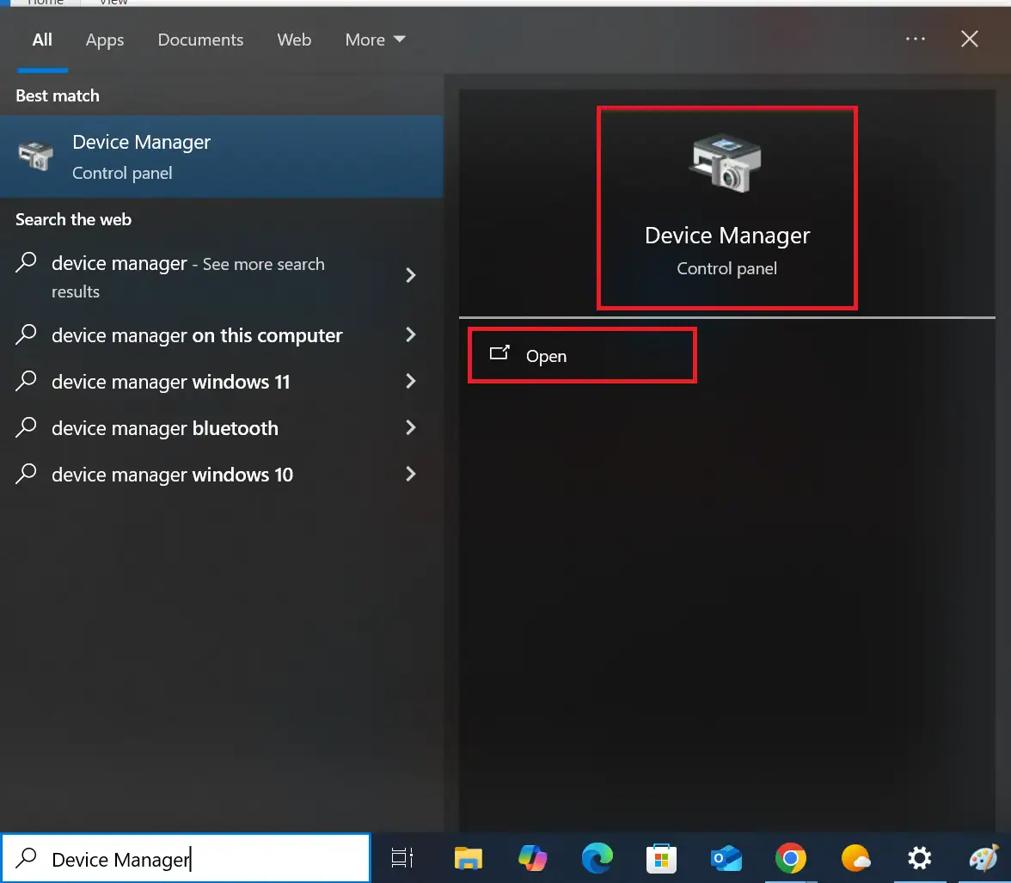Switch to the Apps search tab
The width and height of the screenshot is (1011, 883).
coord(105,40)
